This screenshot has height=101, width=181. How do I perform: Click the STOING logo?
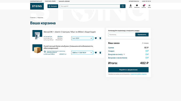click(x=37, y=6)
